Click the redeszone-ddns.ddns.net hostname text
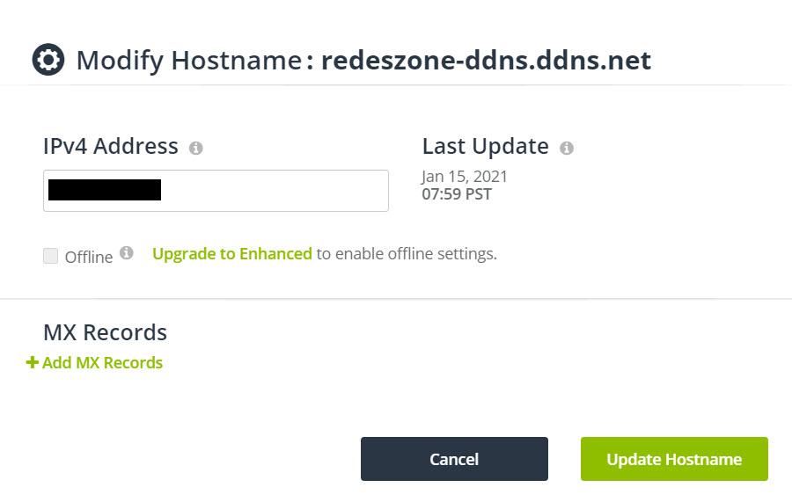792x502 pixels. coord(486,60)
